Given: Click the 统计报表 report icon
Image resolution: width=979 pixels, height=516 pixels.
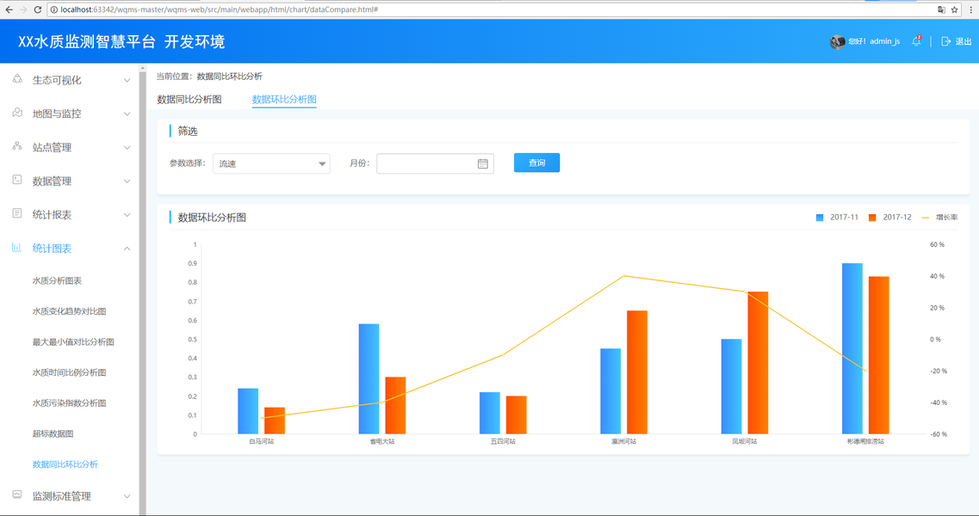Looking at the screenshot, I should [x=17, y=214].
